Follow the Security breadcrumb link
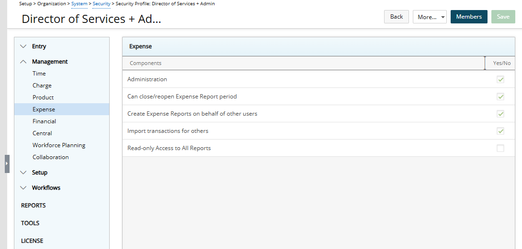522x249 pixels. click(x=102, y=4)
